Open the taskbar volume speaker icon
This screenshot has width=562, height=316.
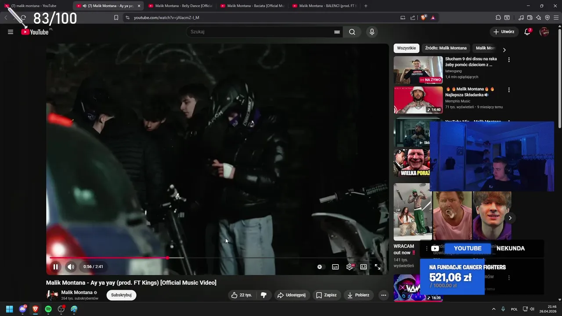pos(532,309)
